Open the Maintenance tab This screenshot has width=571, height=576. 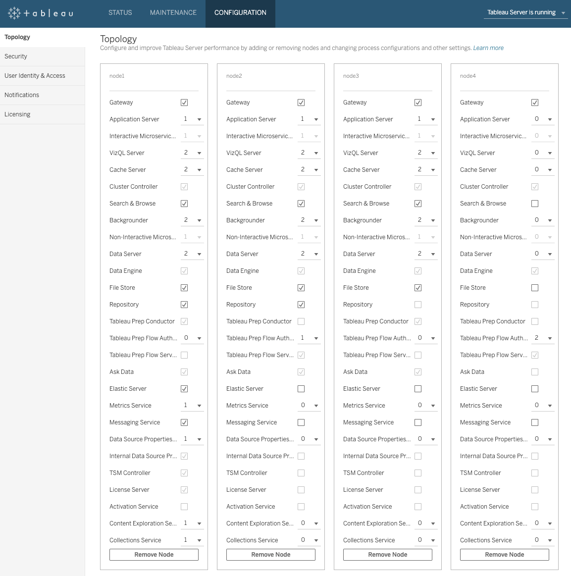[173, 12]
